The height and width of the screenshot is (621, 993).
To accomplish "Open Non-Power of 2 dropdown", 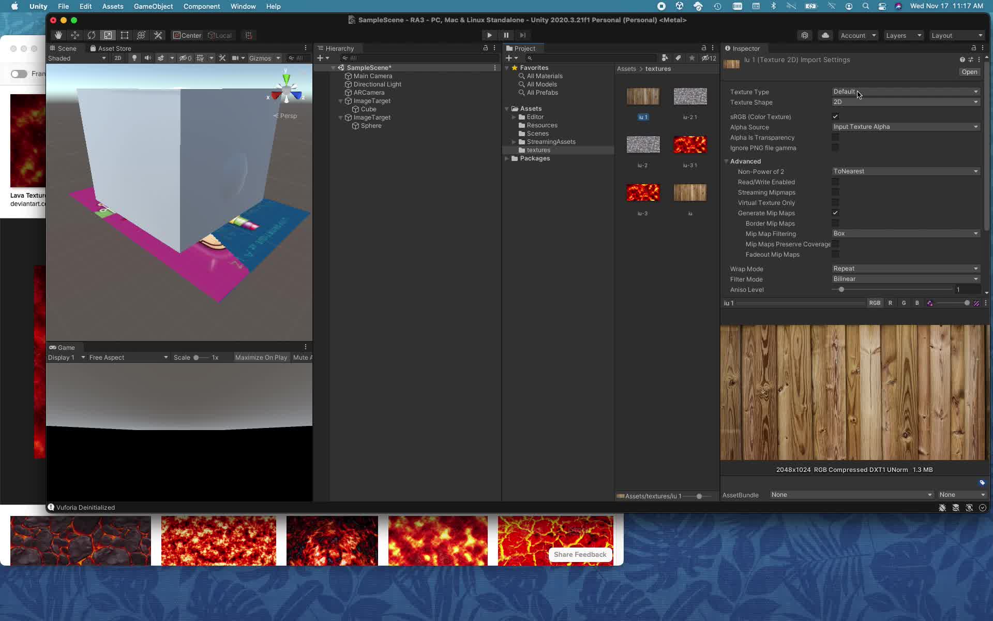I will click(906, 171).
